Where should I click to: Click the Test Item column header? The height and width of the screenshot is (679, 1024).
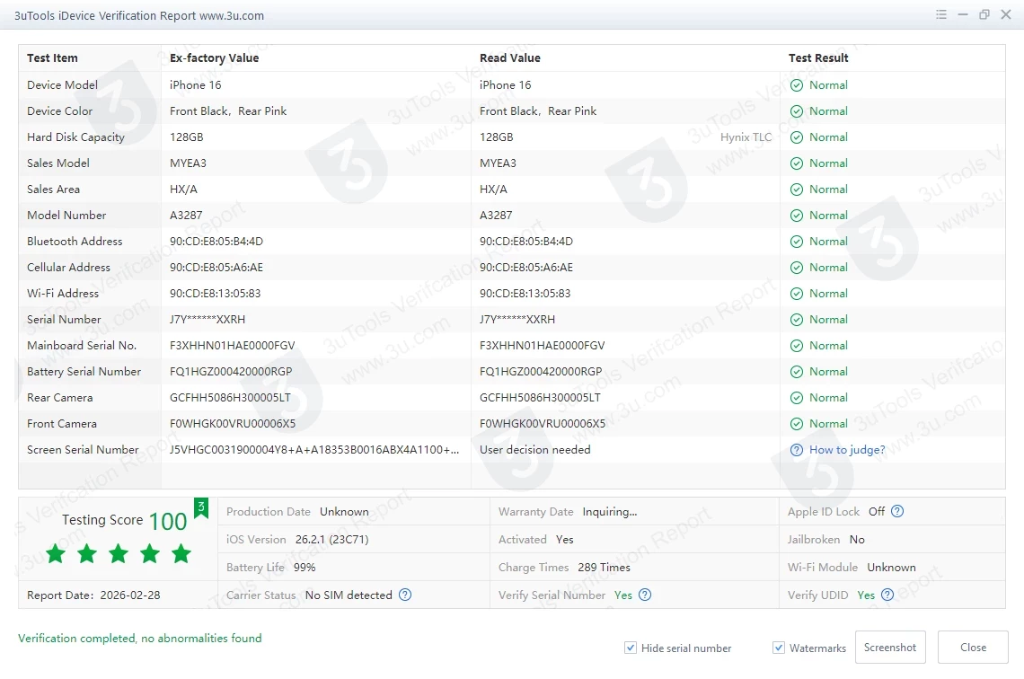point(52,58)
